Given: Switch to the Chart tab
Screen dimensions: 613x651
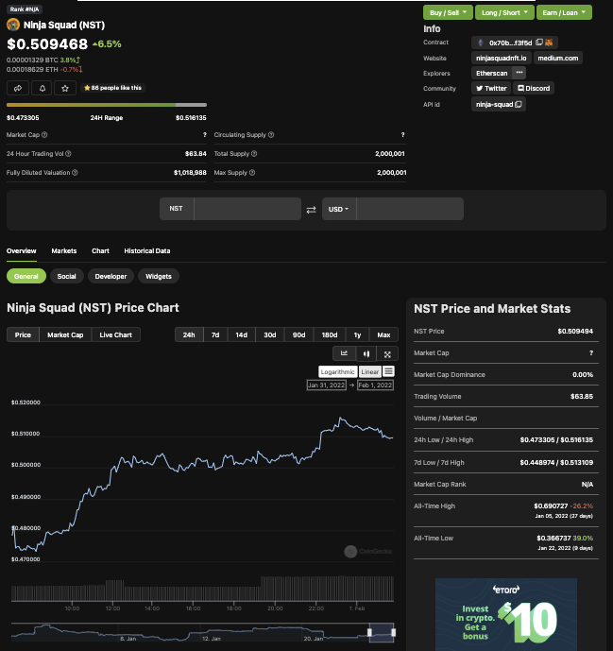Looking at the screenshot, I should 100,250.
